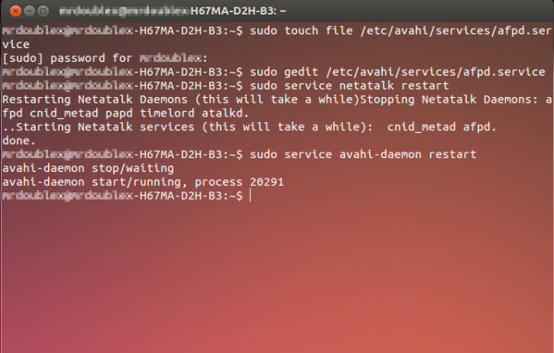Click the empty terminal area below the prompt
The width and height of the screenshot is (554, 353).
tap(277, 277)
